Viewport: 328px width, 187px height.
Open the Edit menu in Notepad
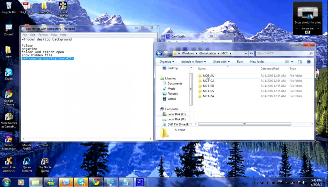click(32, 35)
